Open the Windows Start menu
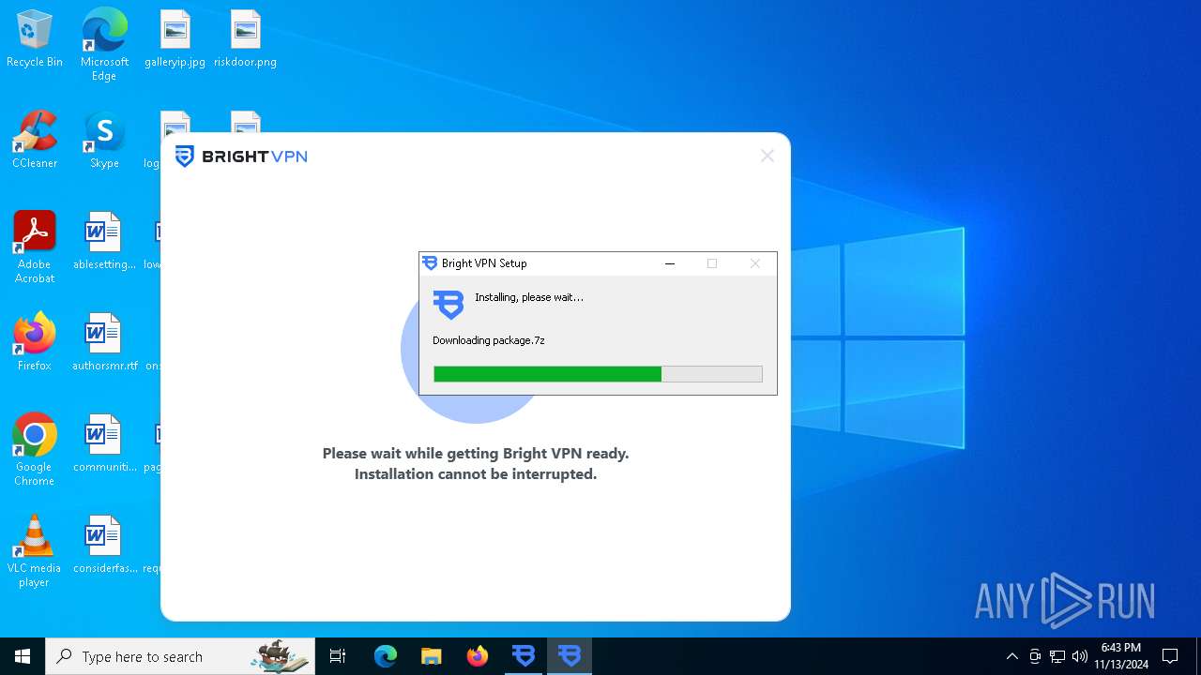Image resolution: width=1201 pixels, height=675 pixels. [x=23, y=656]
